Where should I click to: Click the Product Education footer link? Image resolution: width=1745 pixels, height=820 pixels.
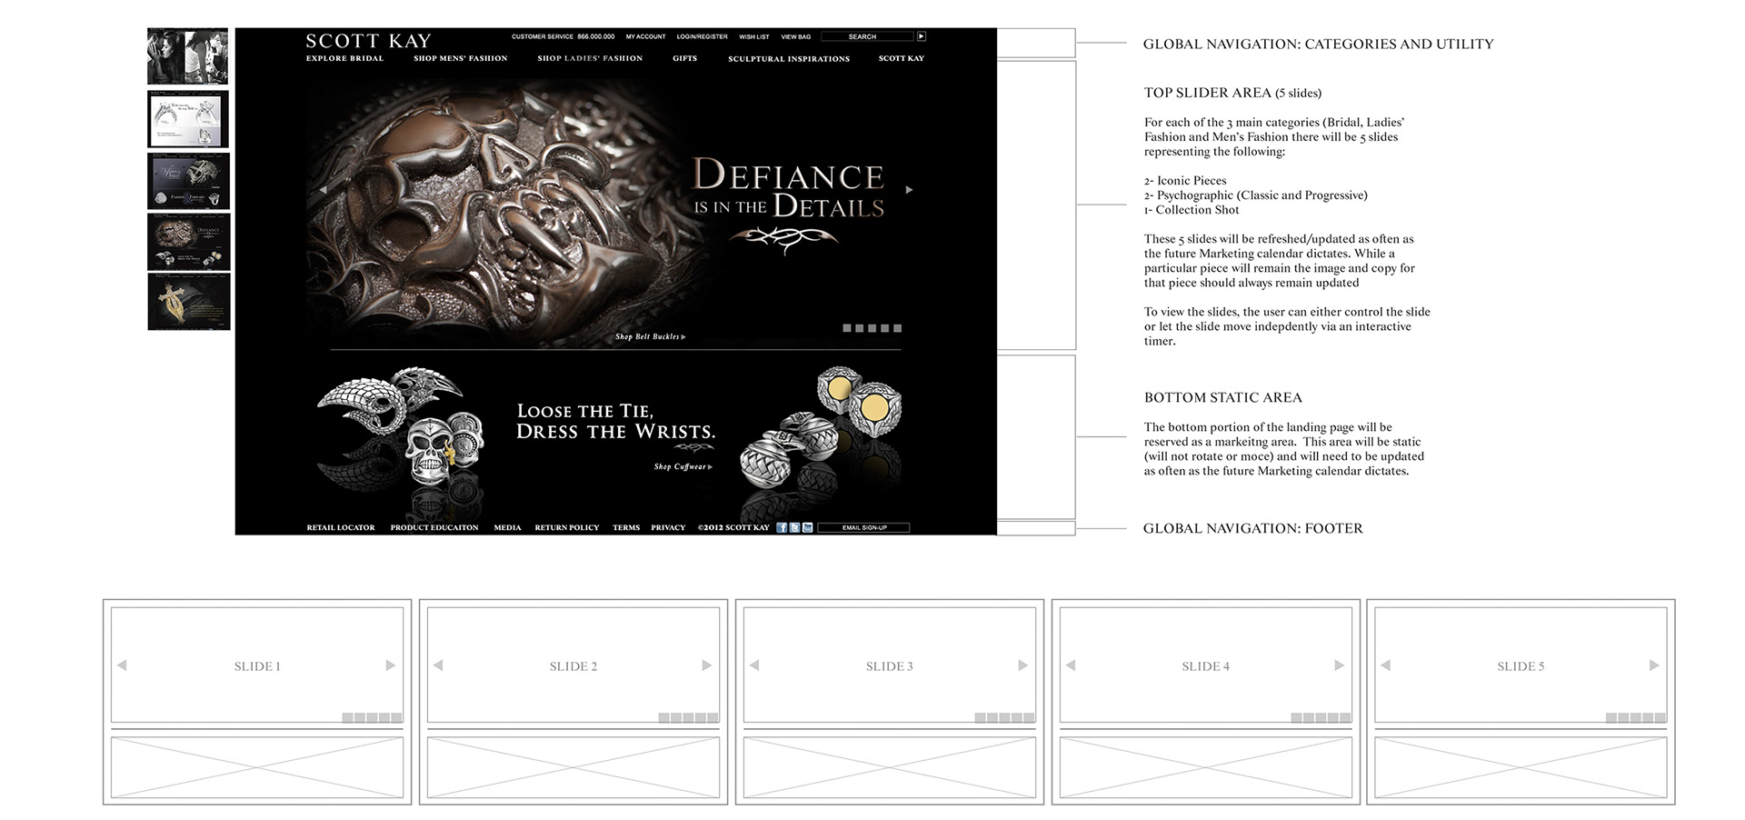click(434, 527)
